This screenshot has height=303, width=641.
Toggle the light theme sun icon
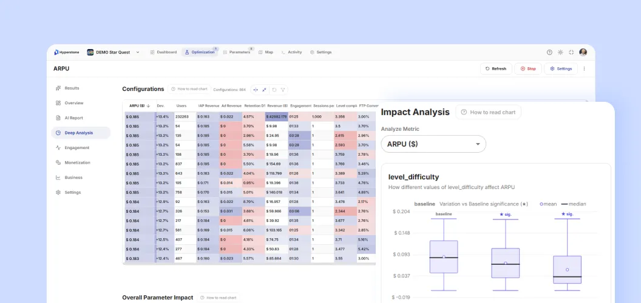click(x=560, y=52)
